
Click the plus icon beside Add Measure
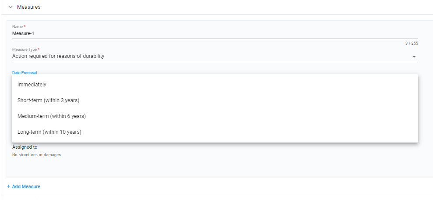point(9,186)
